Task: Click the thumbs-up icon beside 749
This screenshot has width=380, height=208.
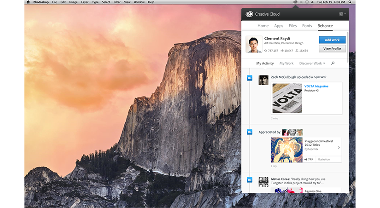Action: point(306,159)
